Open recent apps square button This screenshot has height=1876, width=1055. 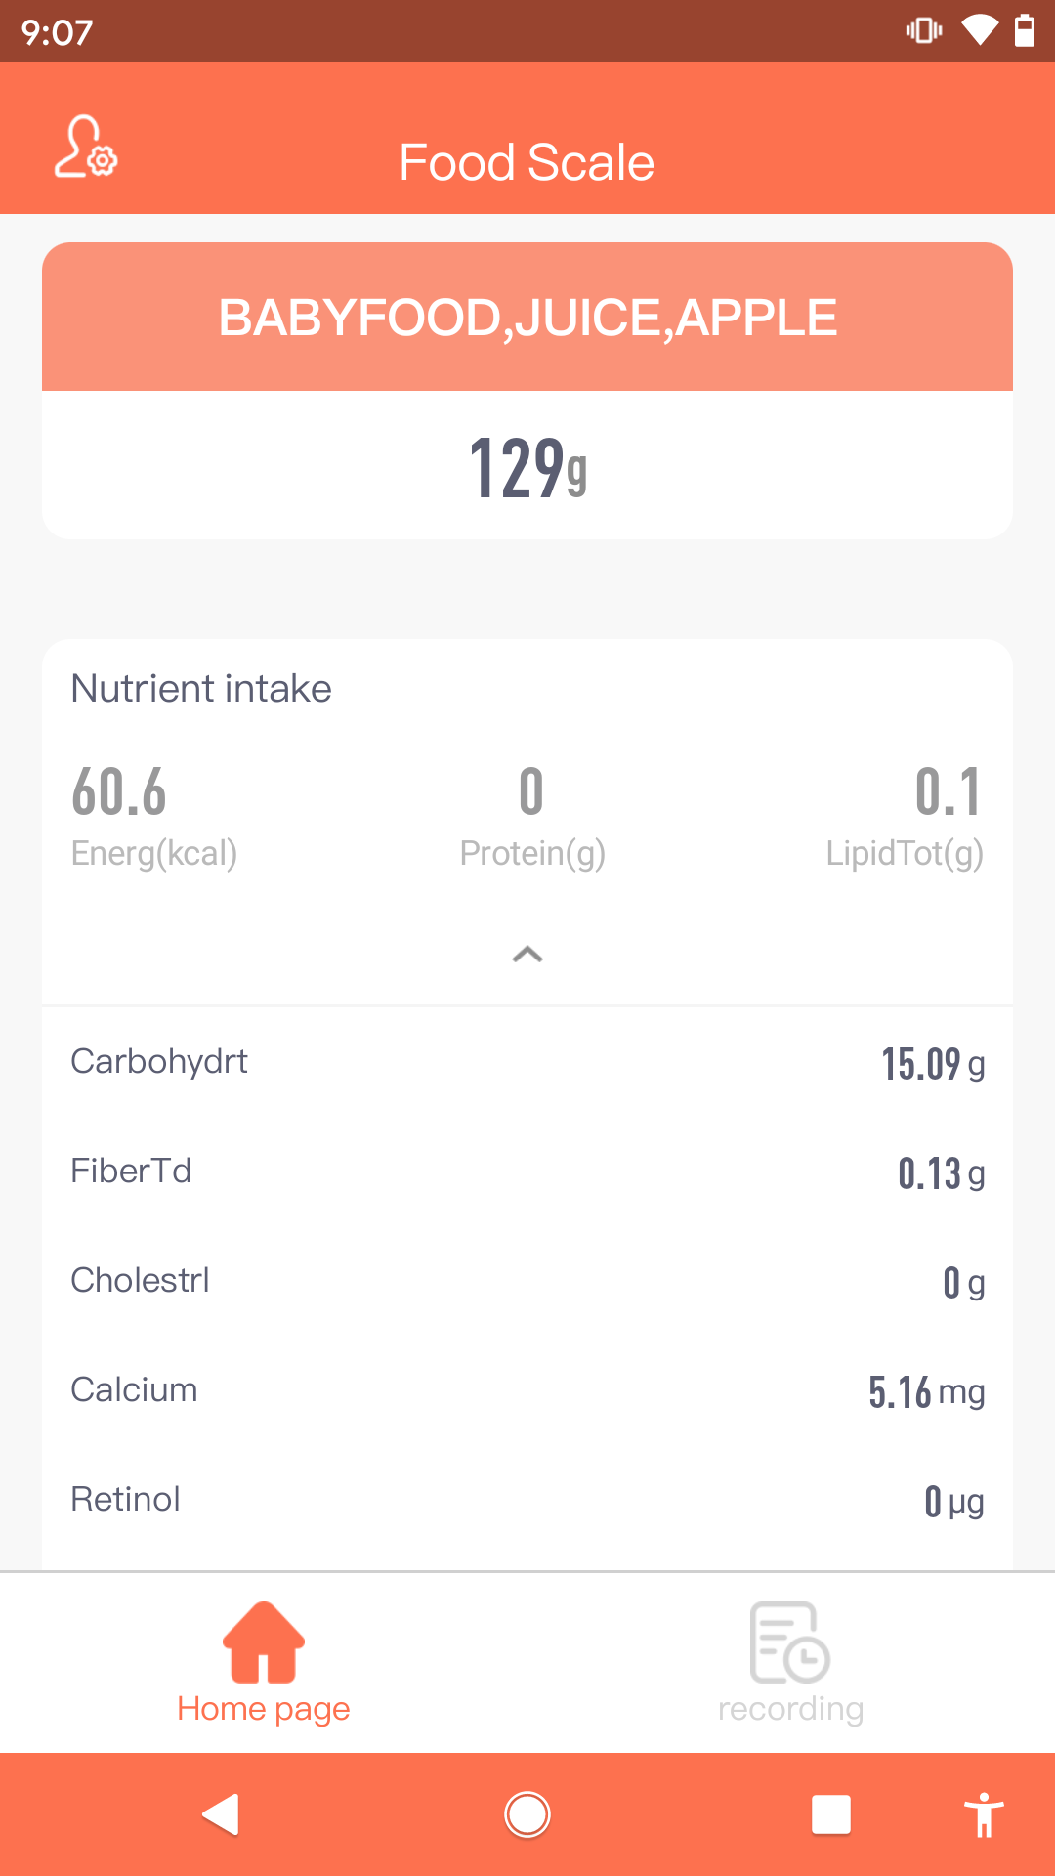830,1814
